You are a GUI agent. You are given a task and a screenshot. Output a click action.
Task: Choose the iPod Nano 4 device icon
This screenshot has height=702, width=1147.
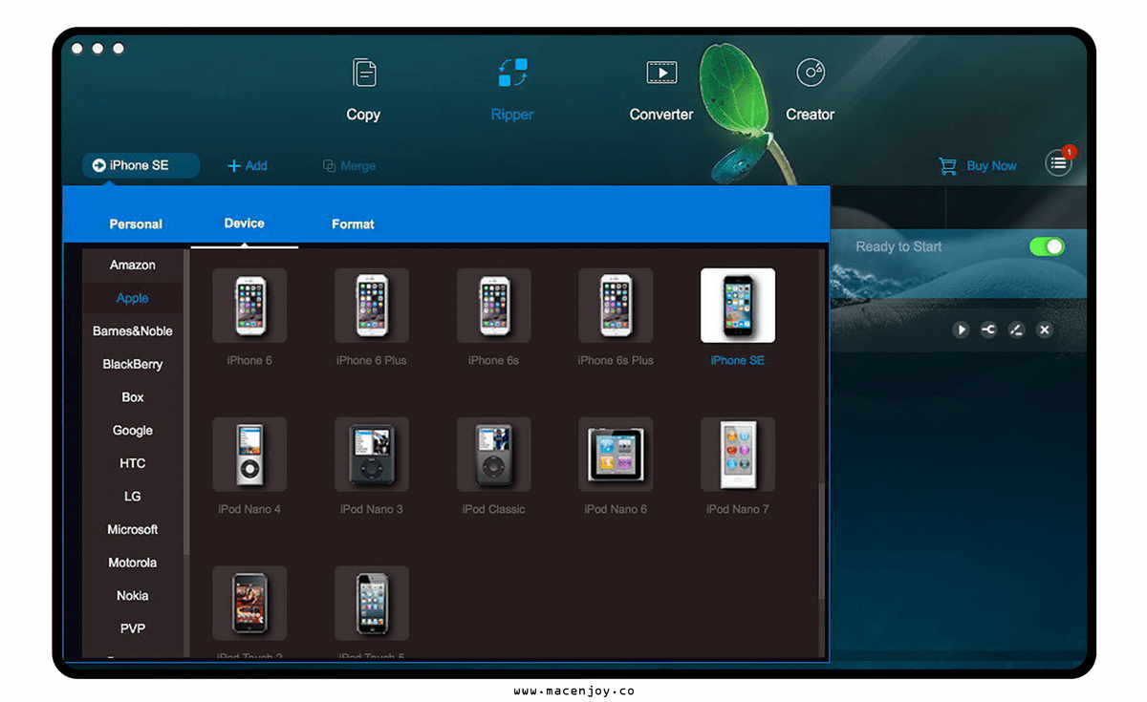[x=249, y=455]
